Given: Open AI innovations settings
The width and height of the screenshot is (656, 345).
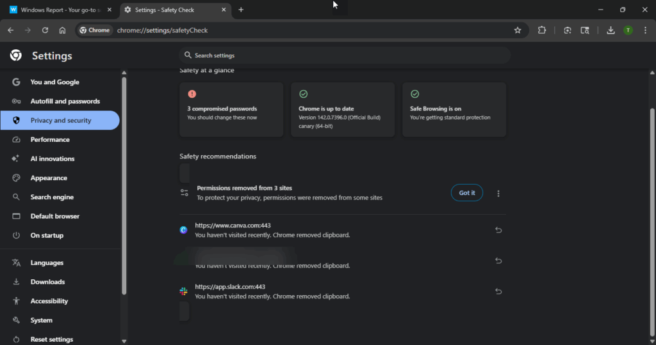Looking at the screenshot, I should tap(60, 158).
